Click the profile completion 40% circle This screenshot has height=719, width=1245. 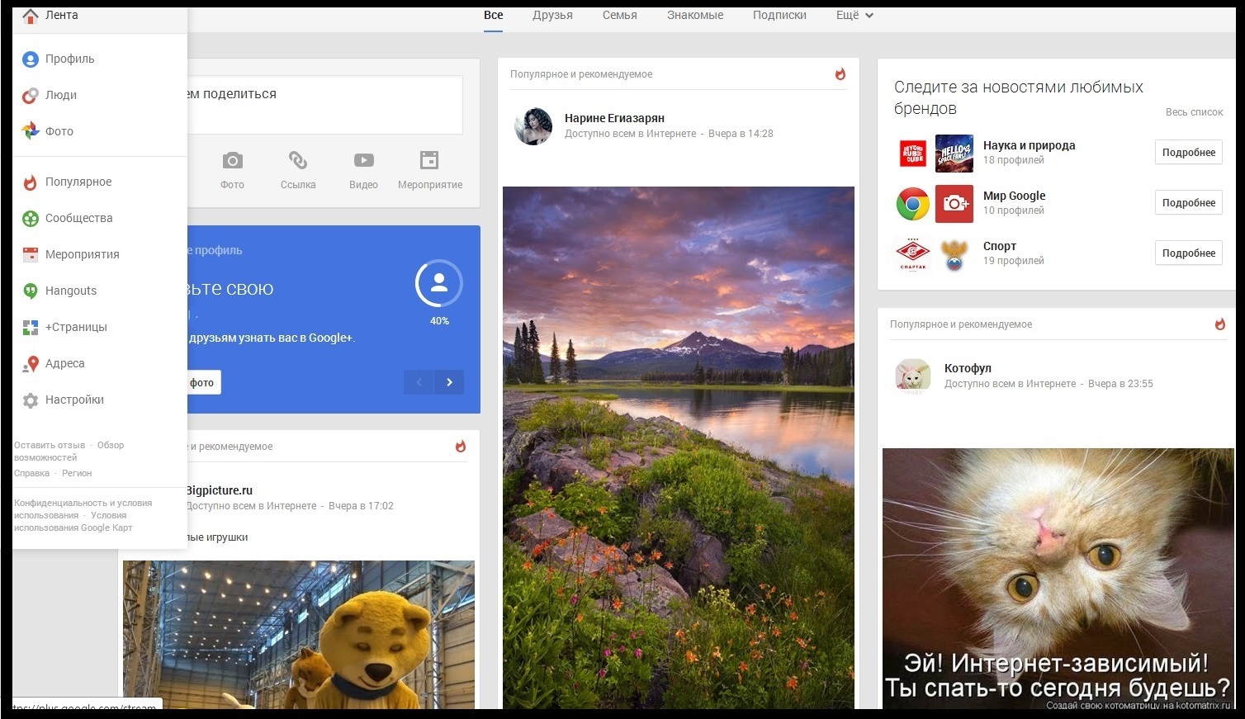(x=439, y=284)
